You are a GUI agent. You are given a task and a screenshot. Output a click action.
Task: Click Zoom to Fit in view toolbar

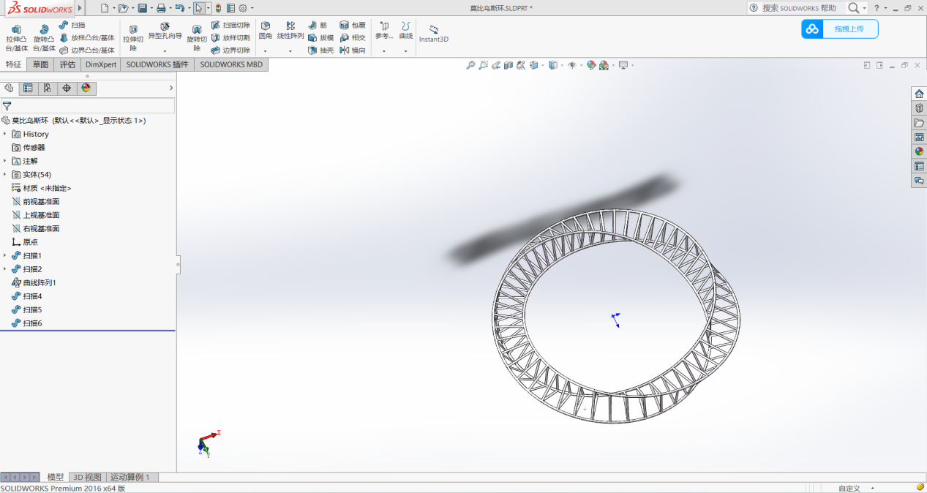(x=470, y=65)
